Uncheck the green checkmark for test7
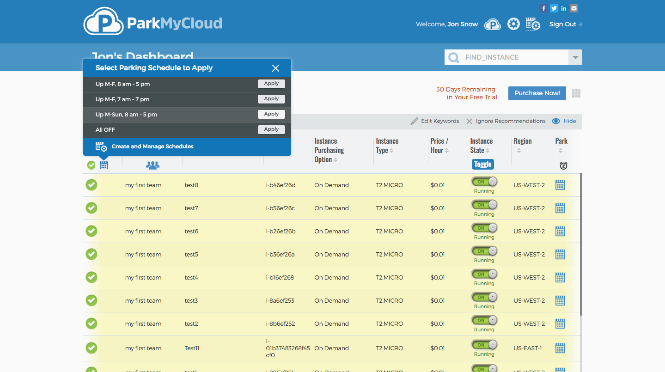The width and height of the screenshot is (665, 372). click(92, 208)
